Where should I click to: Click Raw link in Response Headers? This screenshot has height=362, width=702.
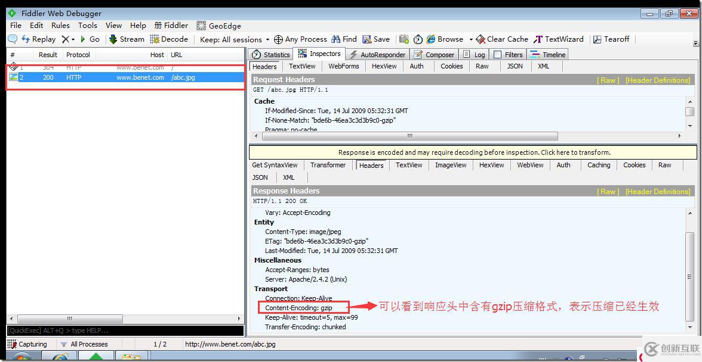pos(608,192)
